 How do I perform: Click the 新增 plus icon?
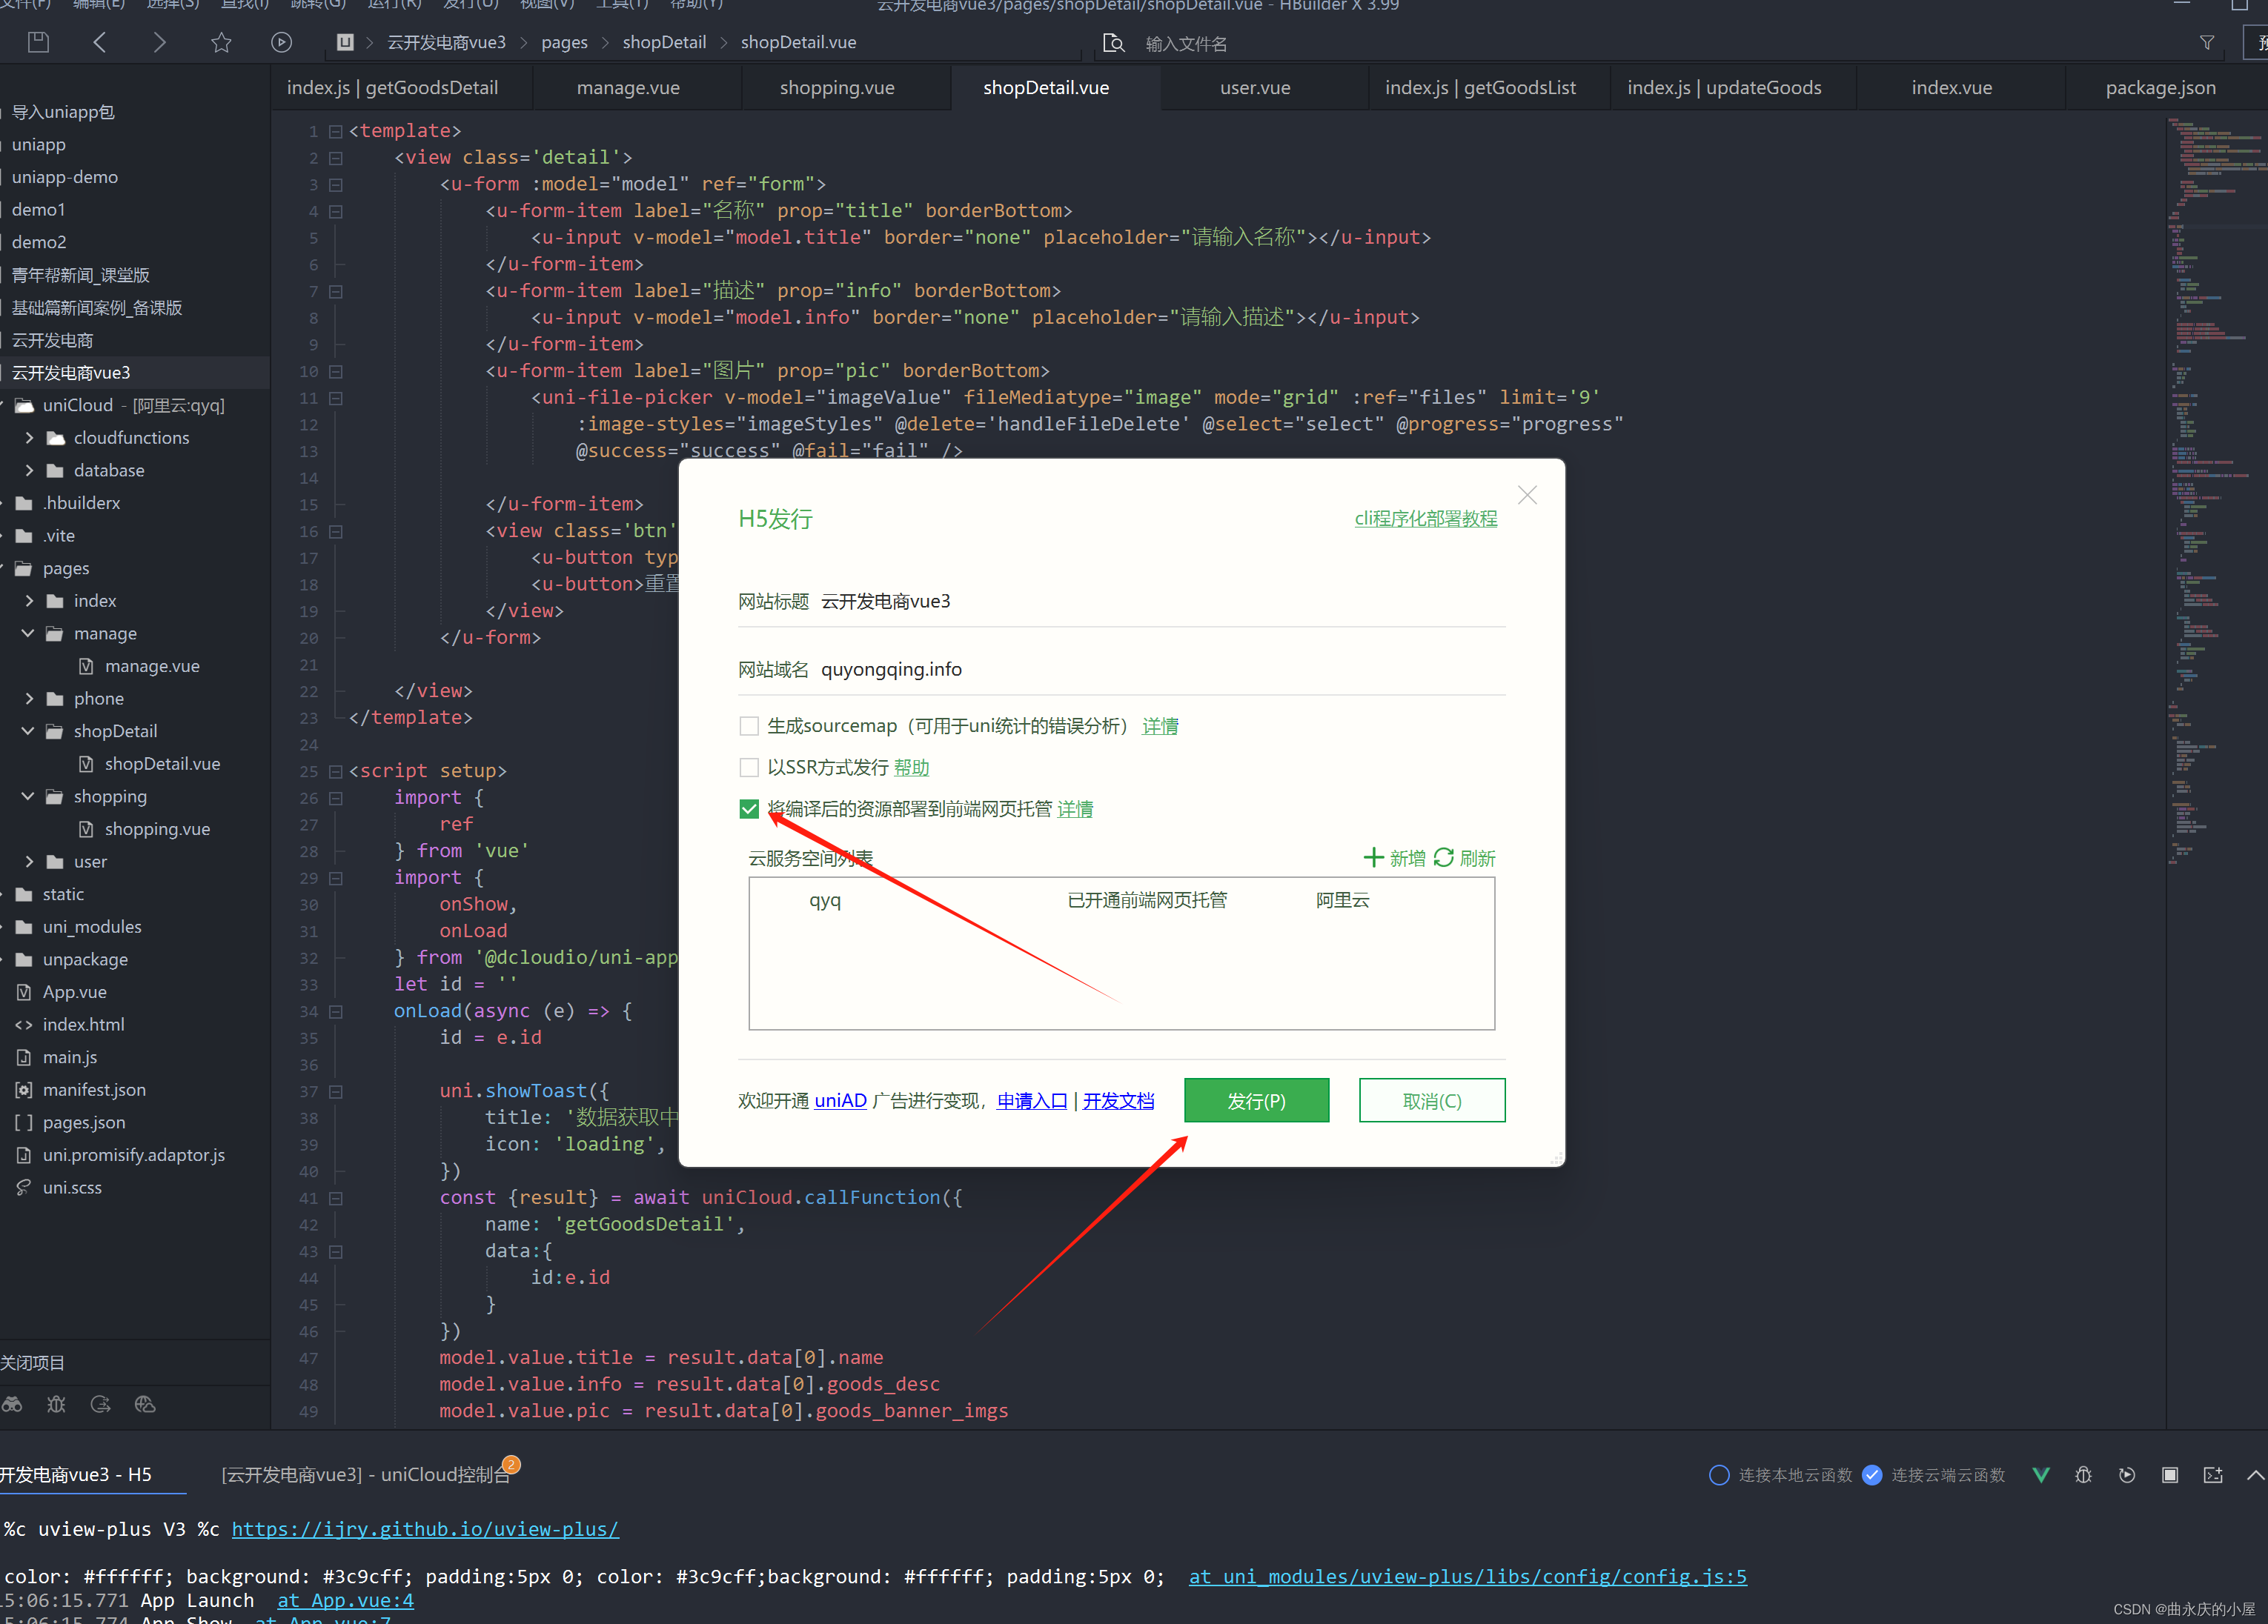(1373, 857)
